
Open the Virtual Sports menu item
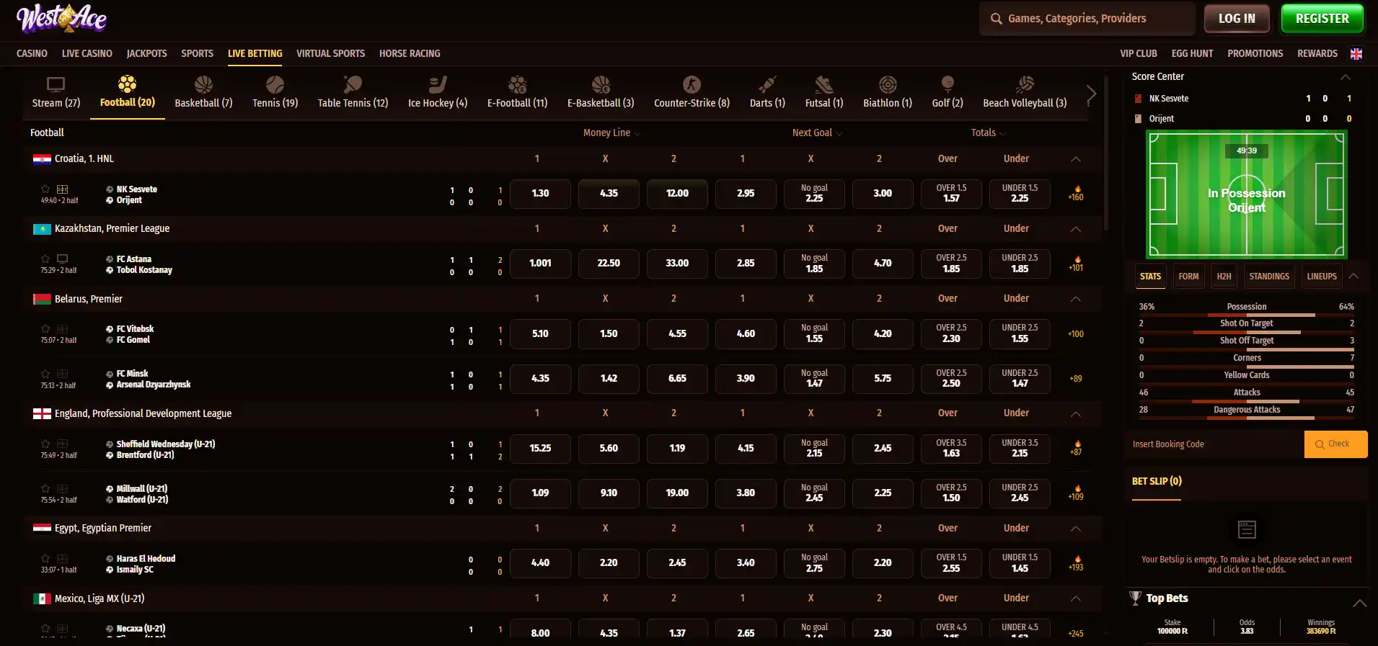330,53
